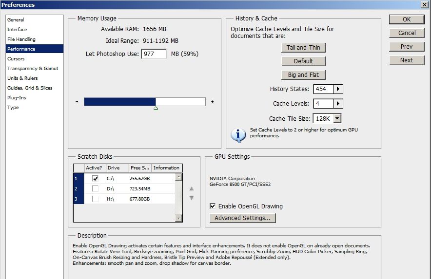Click the Drive column header
The image size is (431, 279).
(118, 168)
